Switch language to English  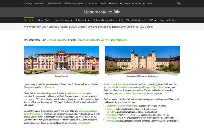coord(115,3)
